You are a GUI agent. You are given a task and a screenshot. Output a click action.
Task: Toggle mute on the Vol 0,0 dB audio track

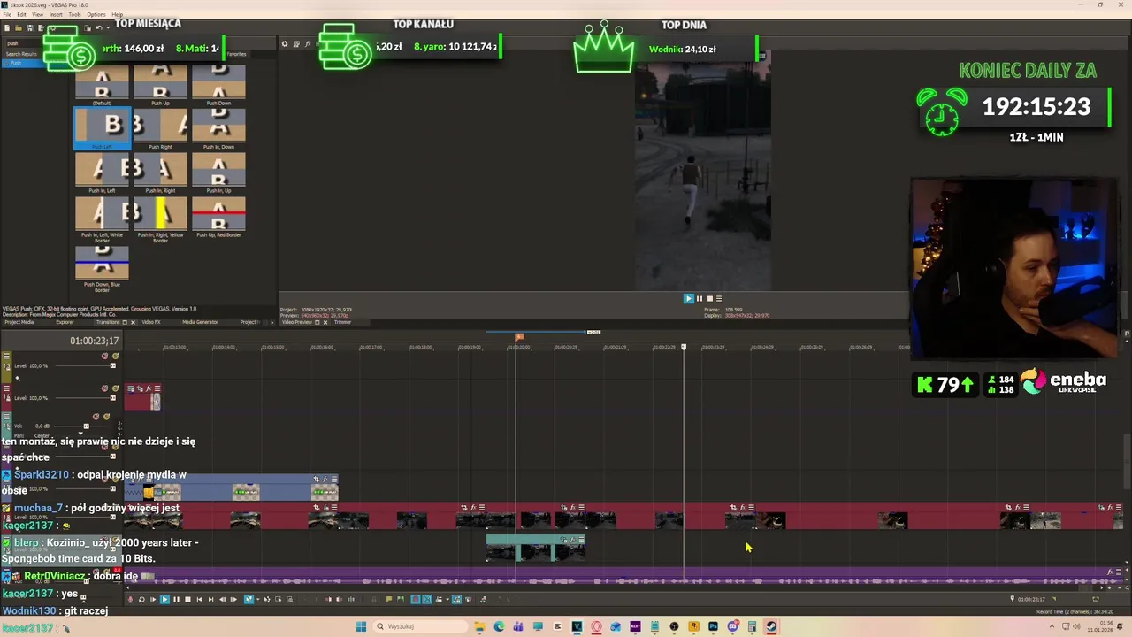[96, 417]
